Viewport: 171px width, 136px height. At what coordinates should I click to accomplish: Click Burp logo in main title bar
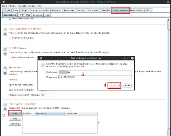[x=4, y=2]
